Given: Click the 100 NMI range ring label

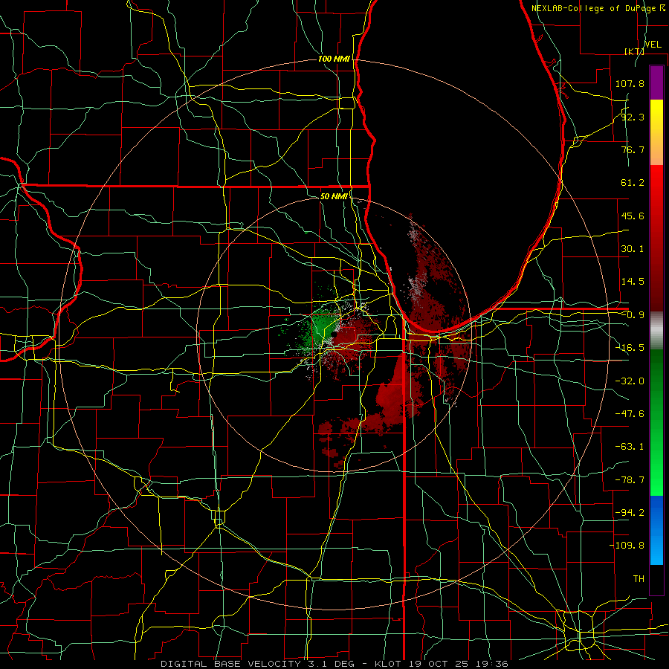Looking at the screenshot, I should tap(334, 59).
